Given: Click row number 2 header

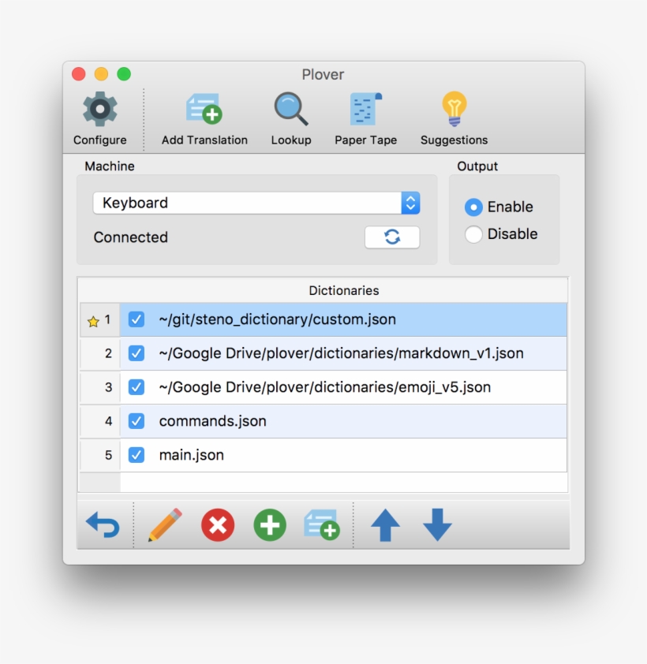Looking at the screenshot, I should click(100, 353).
